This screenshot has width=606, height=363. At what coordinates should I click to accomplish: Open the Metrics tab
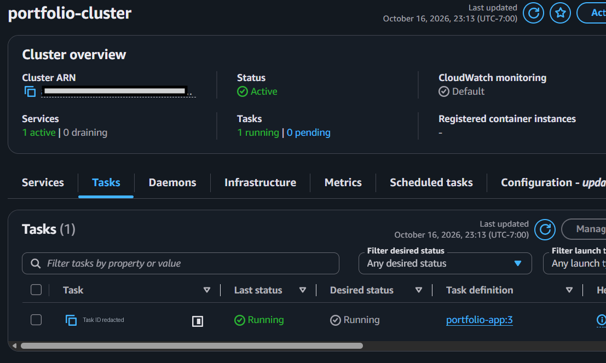coord(343,182)
